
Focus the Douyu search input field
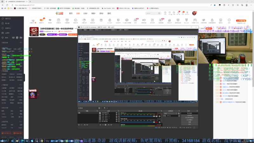[151, 13]
